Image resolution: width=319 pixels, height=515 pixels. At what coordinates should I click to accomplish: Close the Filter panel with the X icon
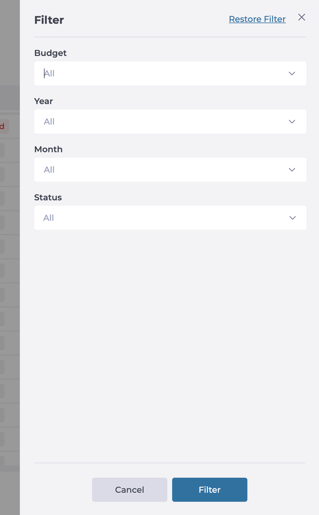pyautogui.click(x=302, y=17)
